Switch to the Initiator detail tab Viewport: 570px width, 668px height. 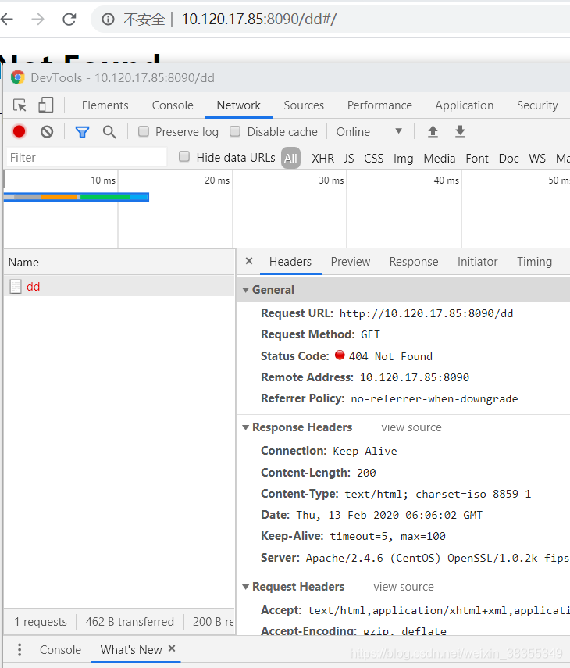478,262
